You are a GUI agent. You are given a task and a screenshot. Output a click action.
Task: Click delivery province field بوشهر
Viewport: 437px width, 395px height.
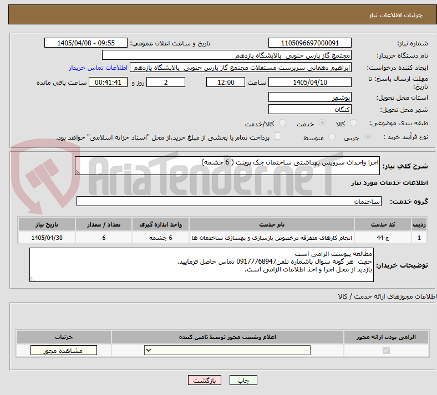coord(309,97)
